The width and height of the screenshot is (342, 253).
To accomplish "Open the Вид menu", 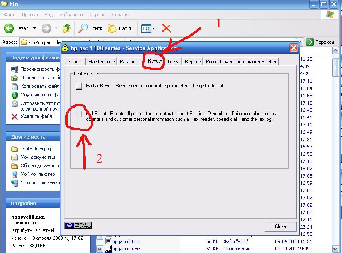I will tap(48, 15).
